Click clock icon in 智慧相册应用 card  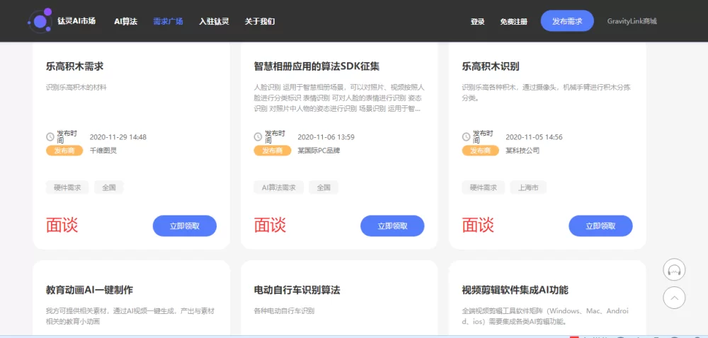click(258, 136)
